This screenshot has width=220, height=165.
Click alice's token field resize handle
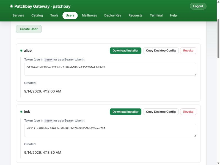195,75
